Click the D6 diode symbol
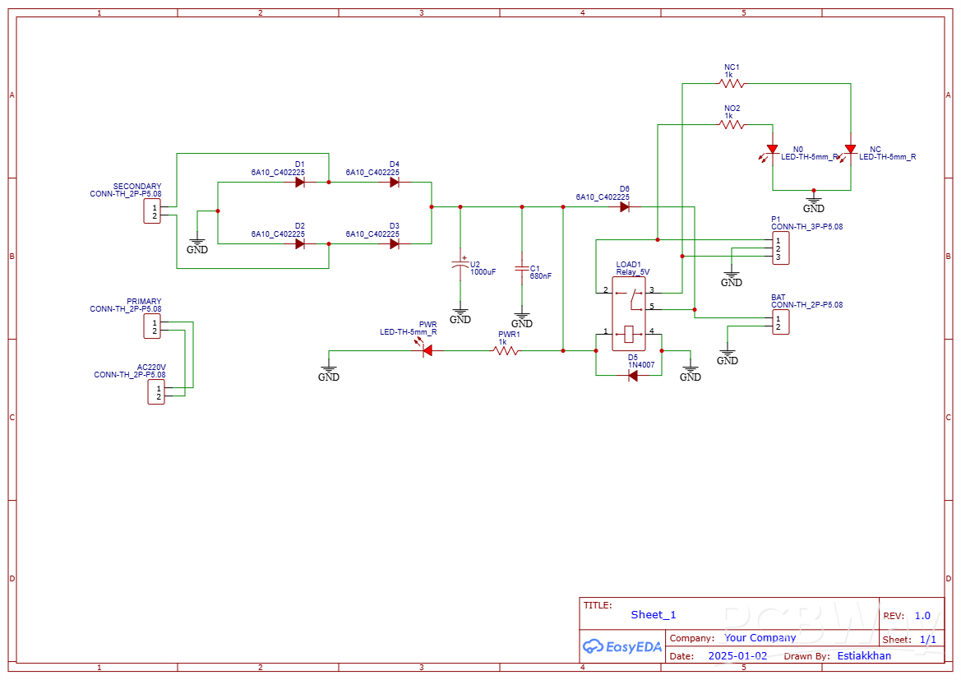This screenshot has width=961, height=680. point(625,207)
